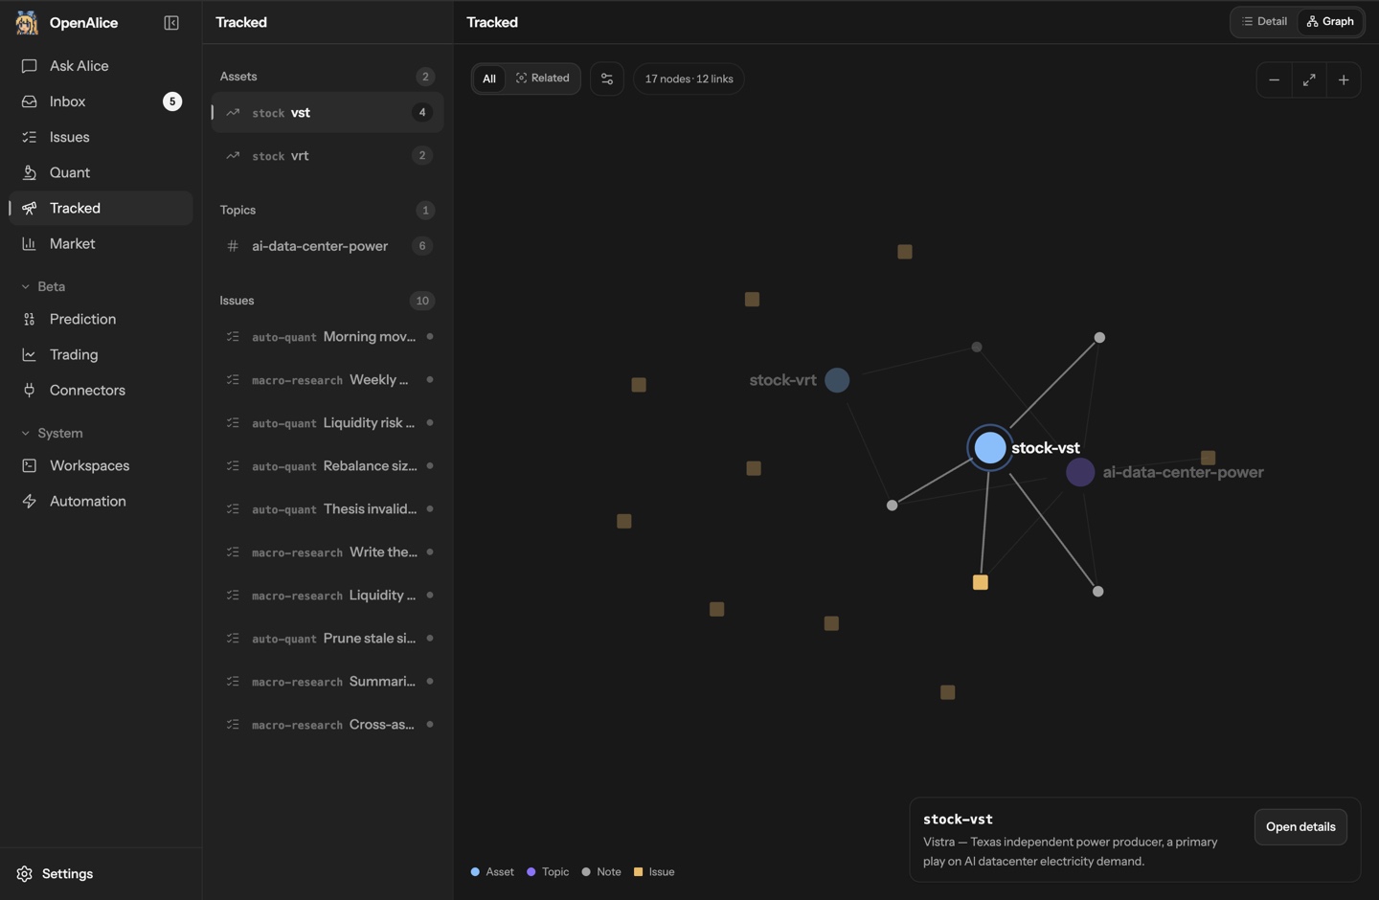1379x900 pixels.
Task: Switch filter to All nodes
Action: 488,79
